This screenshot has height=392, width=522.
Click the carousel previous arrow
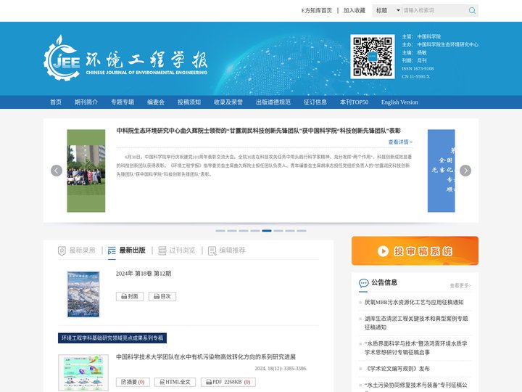click(x=57, y=171)
